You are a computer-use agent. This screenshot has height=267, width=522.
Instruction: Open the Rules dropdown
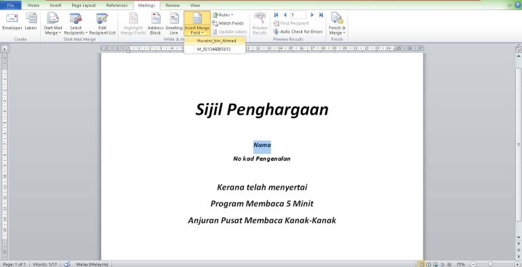tap(223, 15)
